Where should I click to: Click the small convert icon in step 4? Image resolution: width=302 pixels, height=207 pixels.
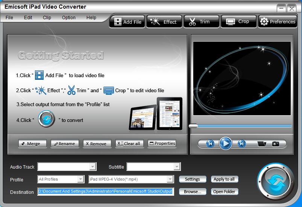pyautogui.click(x=46, y=119)
